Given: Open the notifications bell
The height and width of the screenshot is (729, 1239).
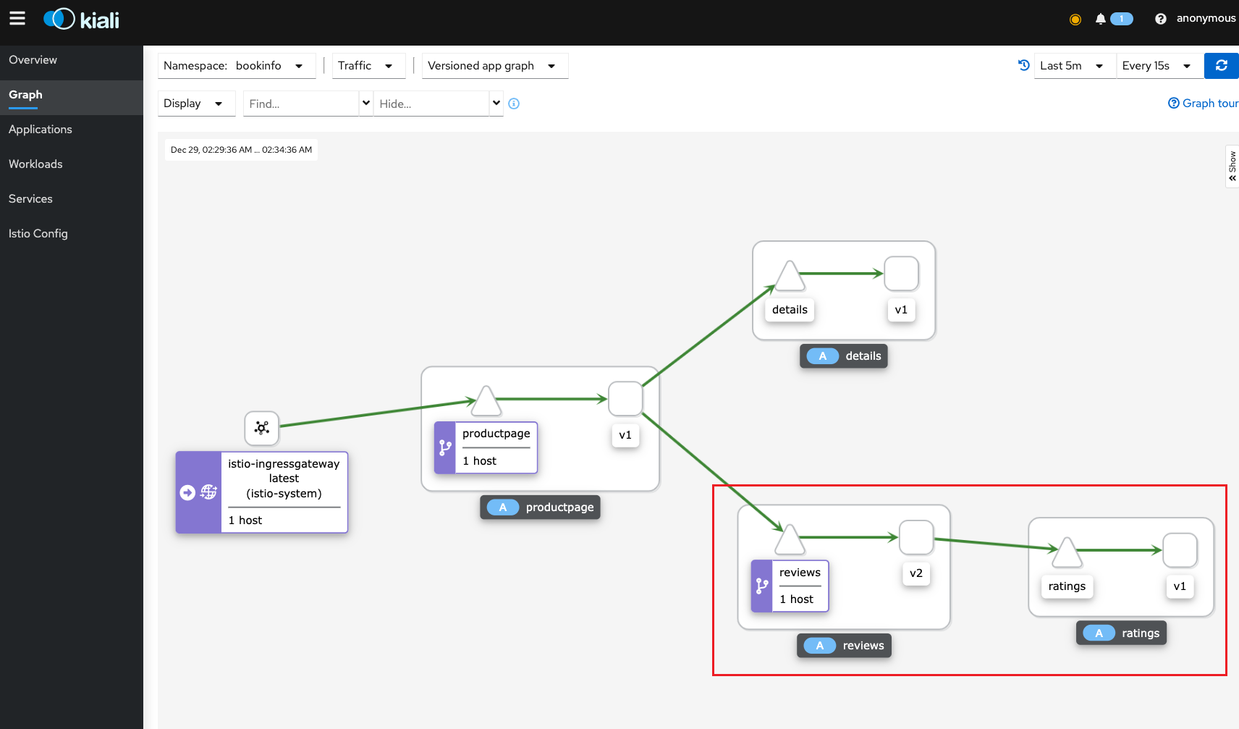Looking at the screenshot, I should tap(1100, 19).
